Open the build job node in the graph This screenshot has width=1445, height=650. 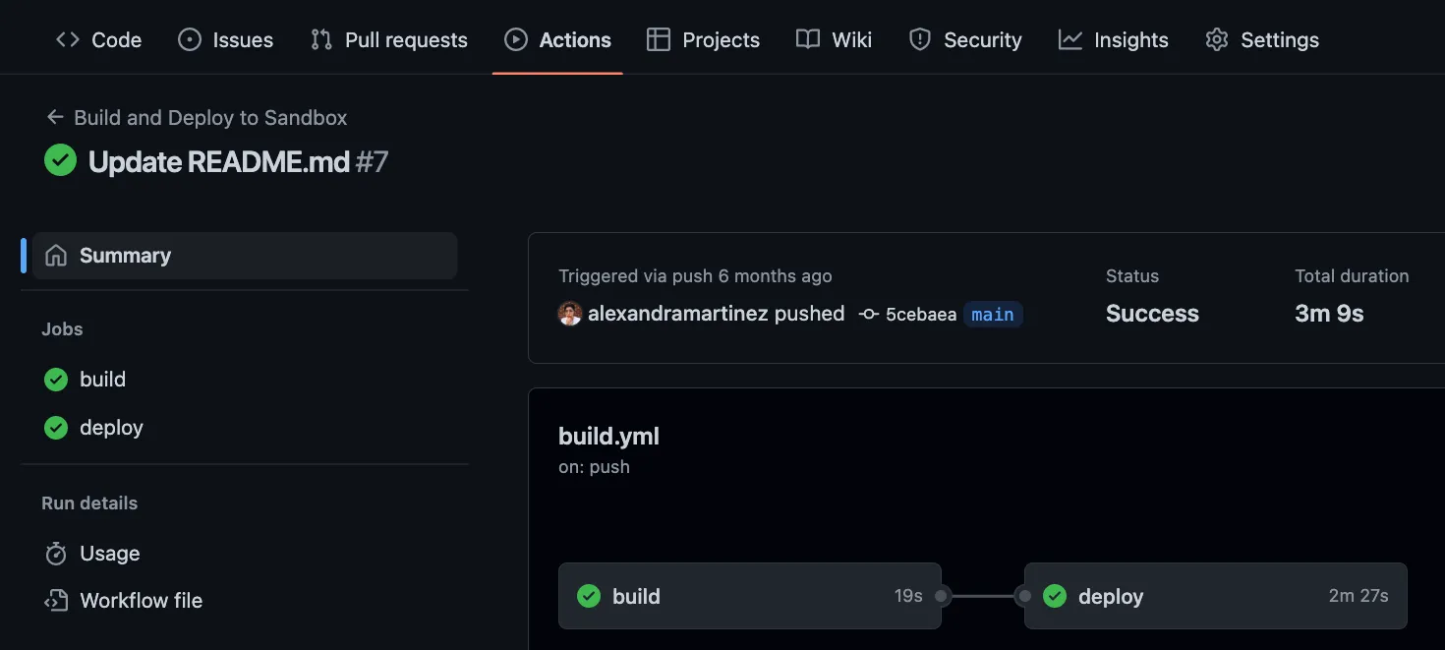750,596
